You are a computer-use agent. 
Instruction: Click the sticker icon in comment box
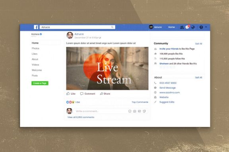(144, 111)
